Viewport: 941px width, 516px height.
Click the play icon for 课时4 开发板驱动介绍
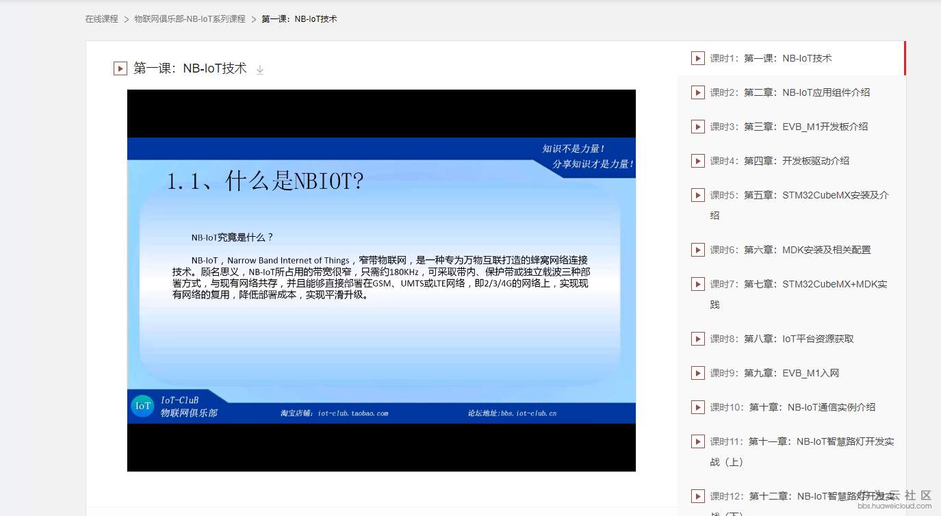[x=697, y=161]
